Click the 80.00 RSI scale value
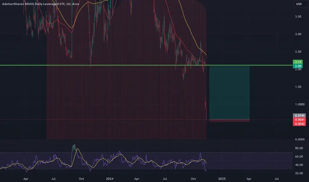The height and width of the screenshot is (182, 309). tap(299, 148)
